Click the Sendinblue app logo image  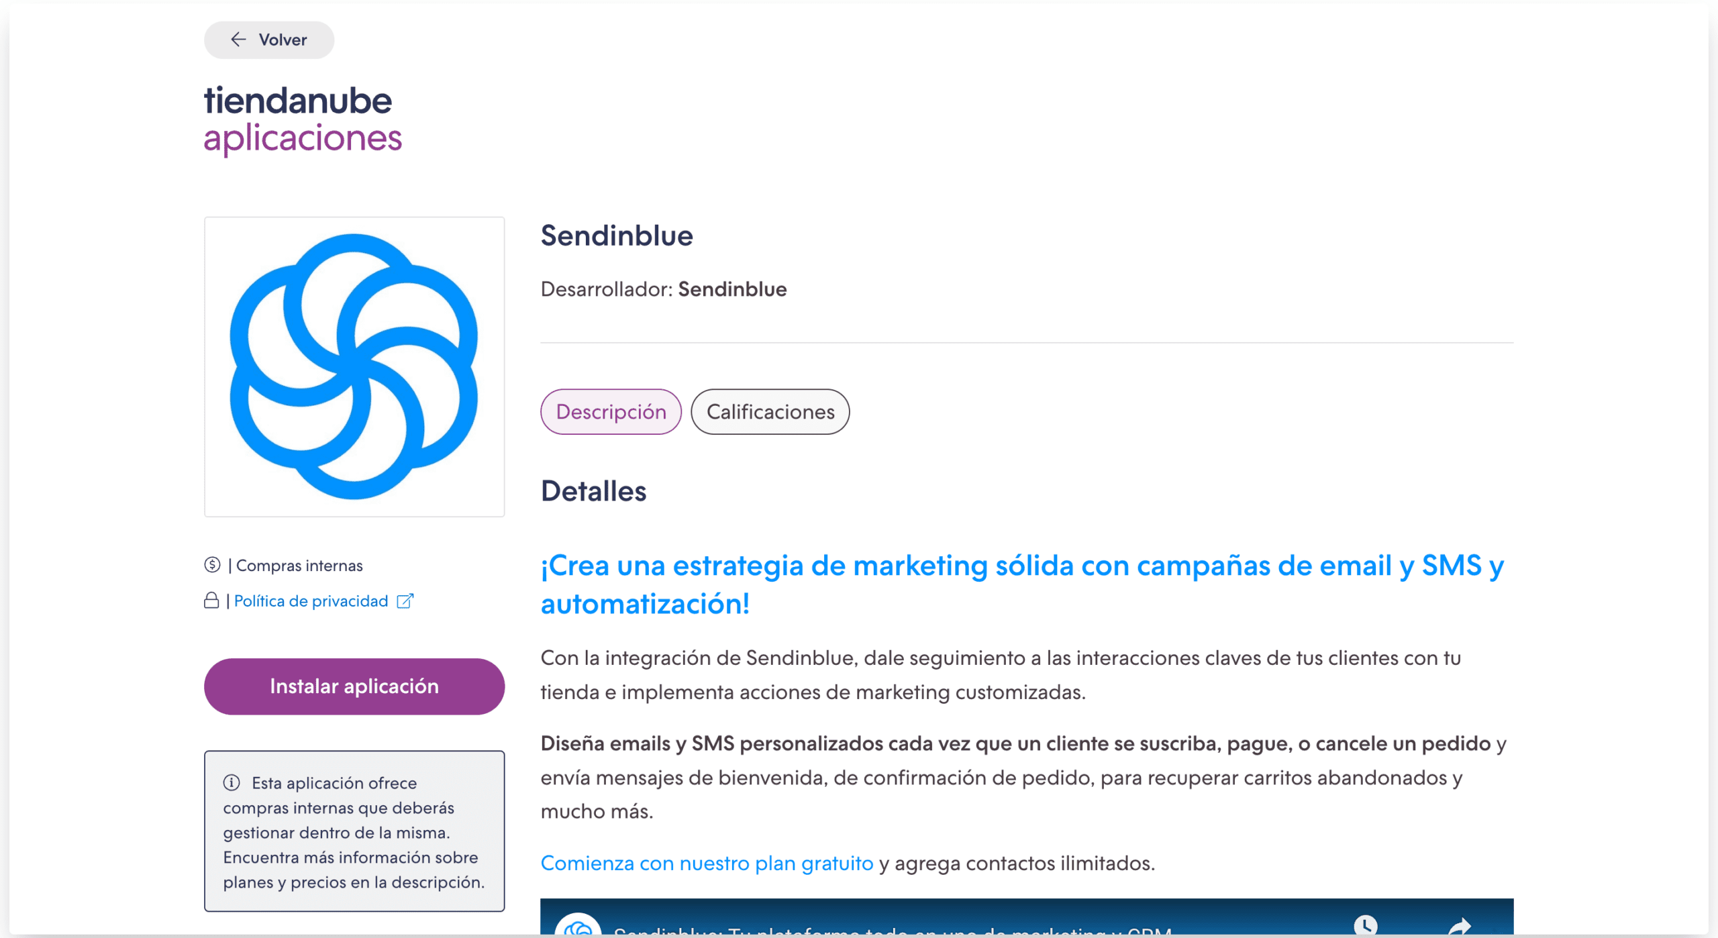pos(354,366)
